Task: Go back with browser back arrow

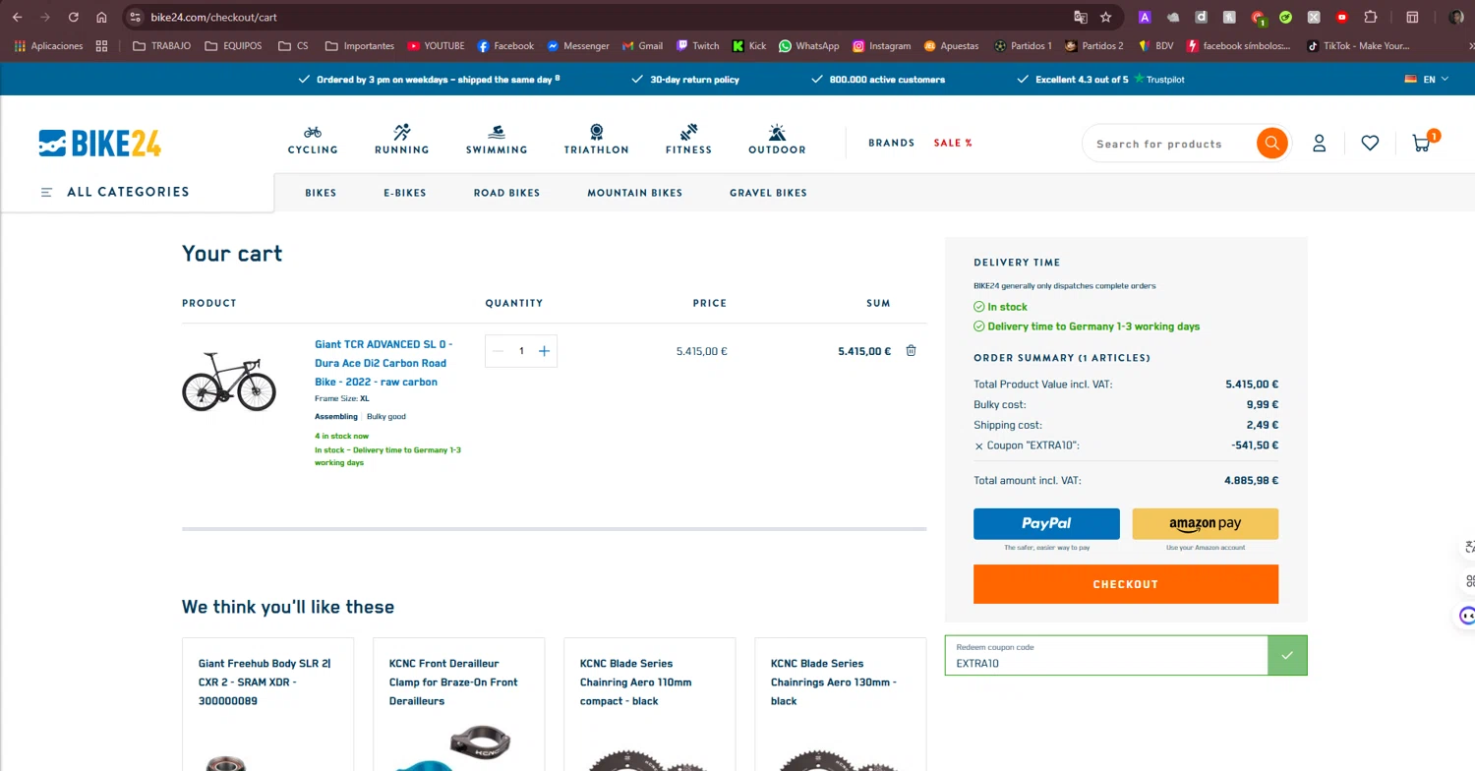Action: tap(17, 17)
